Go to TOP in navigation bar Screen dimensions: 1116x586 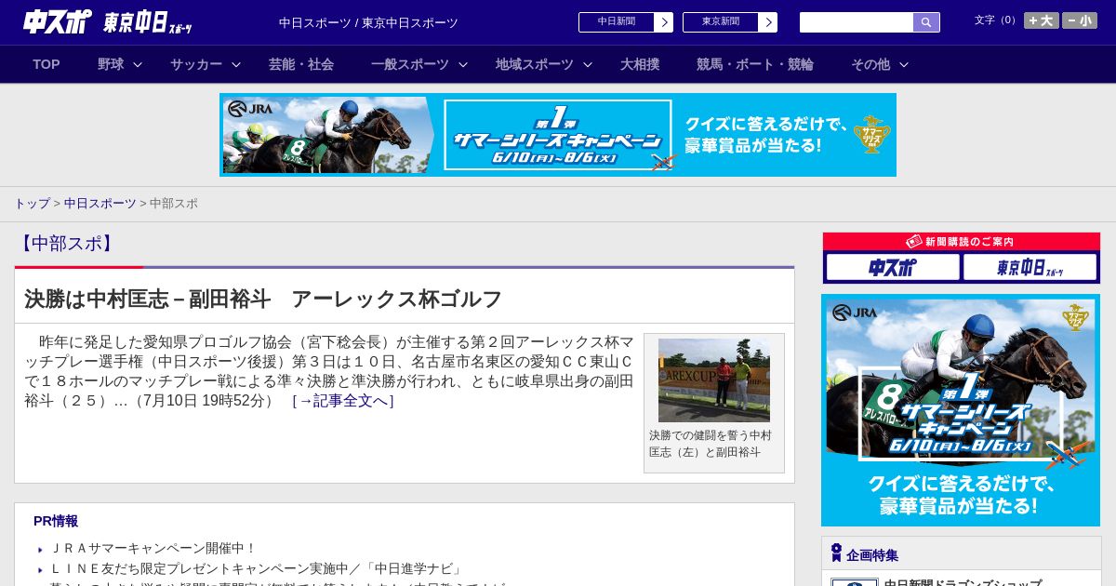point(46,64)
